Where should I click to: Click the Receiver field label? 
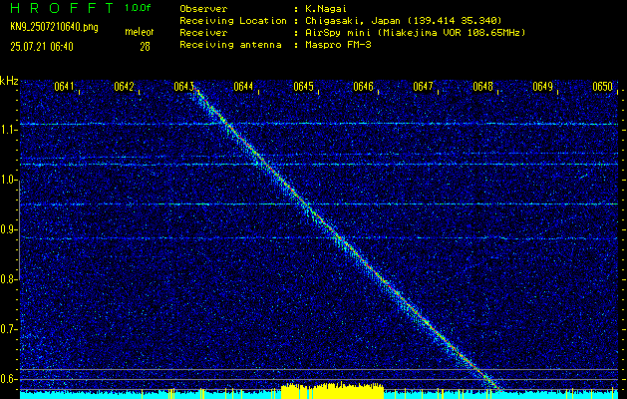[203, 33]
